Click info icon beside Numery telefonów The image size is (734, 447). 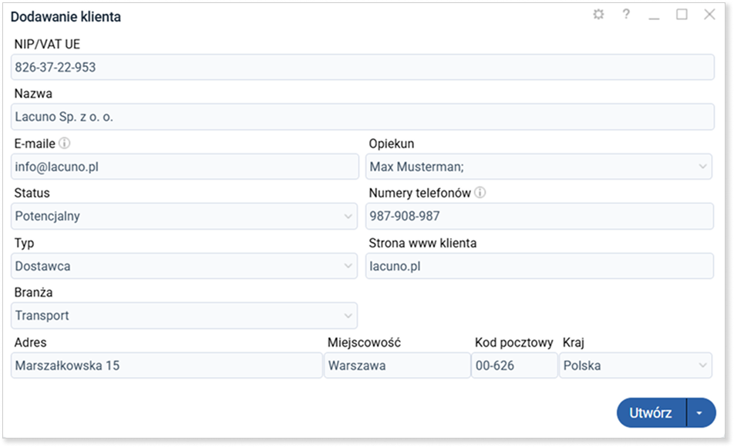coord(480,193)
